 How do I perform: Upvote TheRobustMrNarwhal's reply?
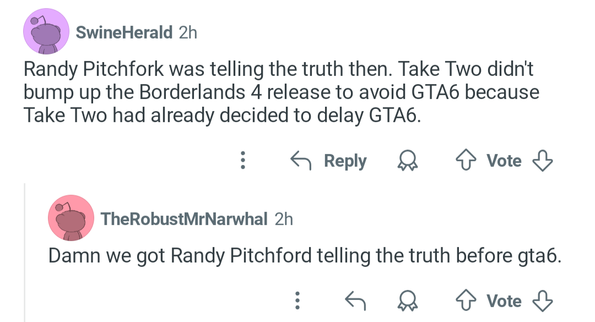pos(466,301)
